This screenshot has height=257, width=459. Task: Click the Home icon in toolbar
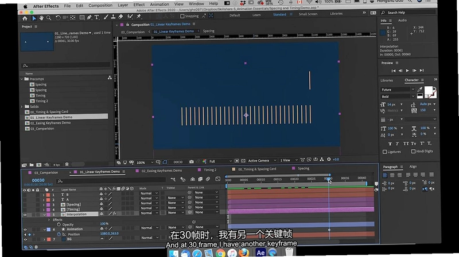point(25,18)
